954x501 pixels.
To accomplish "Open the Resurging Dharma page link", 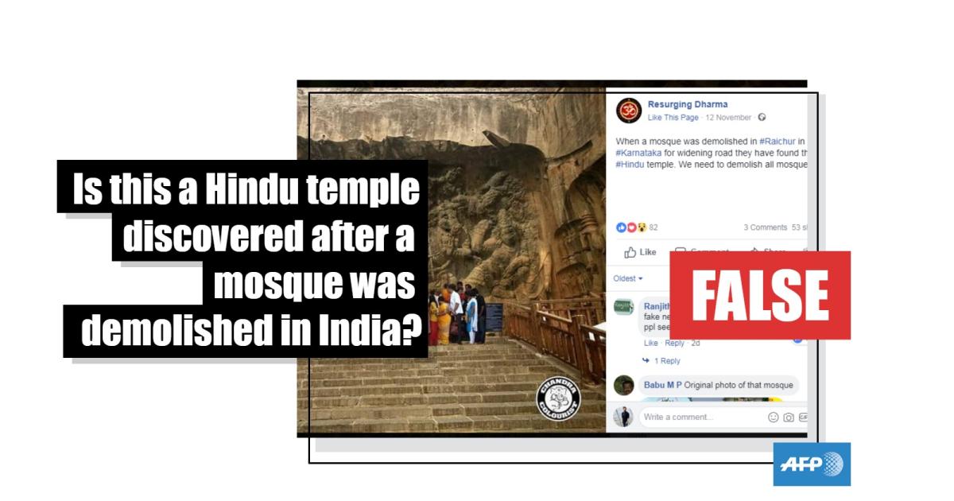I will point(688,104).
